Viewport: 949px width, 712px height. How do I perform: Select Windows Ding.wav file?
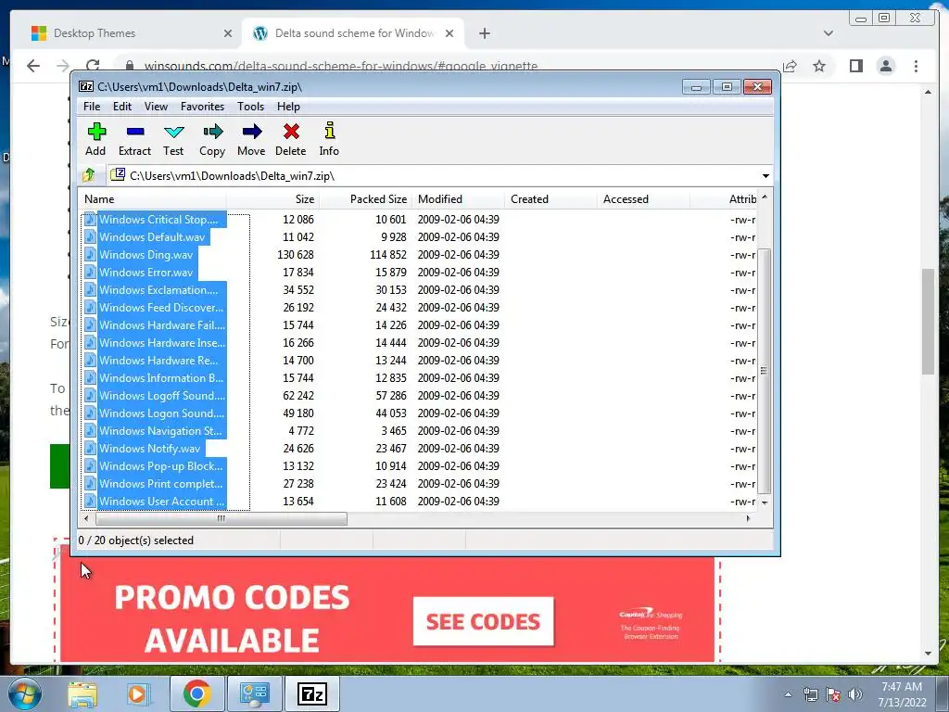click(140, 254)
